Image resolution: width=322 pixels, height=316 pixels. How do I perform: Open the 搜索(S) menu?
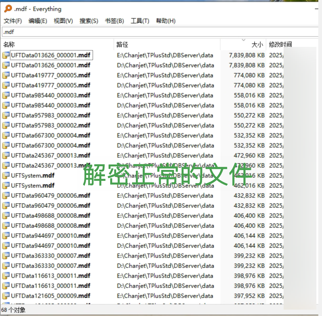pyautogui.click(x=89, y=21)
